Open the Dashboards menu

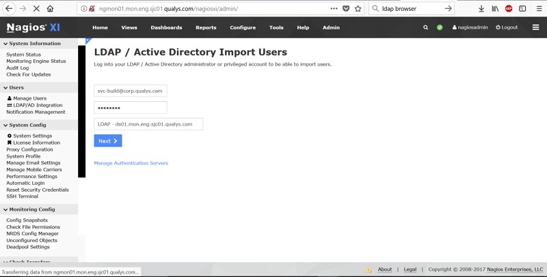pos(166,27)
